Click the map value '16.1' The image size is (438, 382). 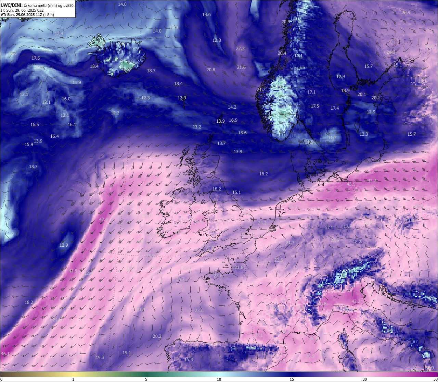(72, 124)
